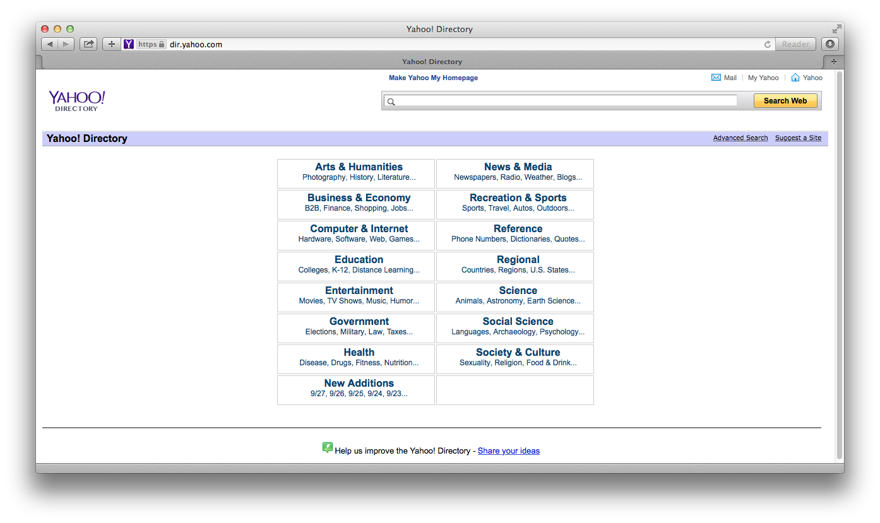Click the Psychology subcategory link
880x523 pixels.
coord(559,332)
